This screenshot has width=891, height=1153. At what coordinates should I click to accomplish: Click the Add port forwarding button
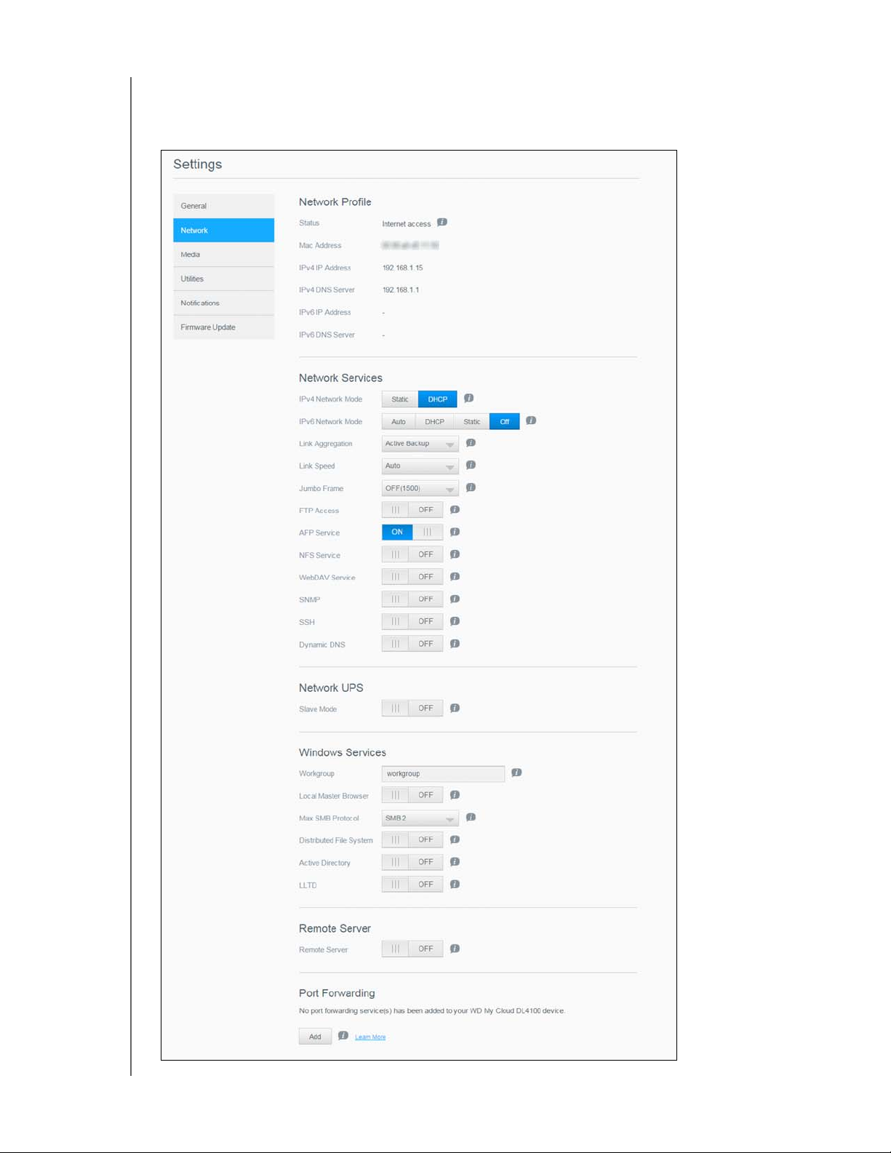point(315,1037)
